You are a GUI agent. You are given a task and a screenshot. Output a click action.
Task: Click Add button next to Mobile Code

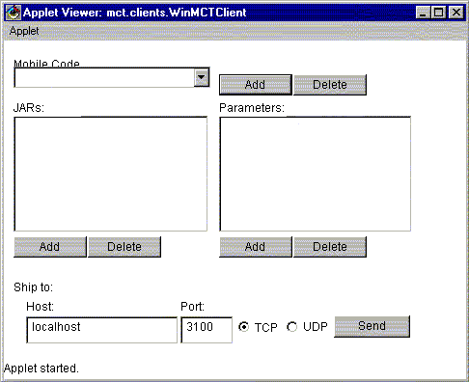256,85
